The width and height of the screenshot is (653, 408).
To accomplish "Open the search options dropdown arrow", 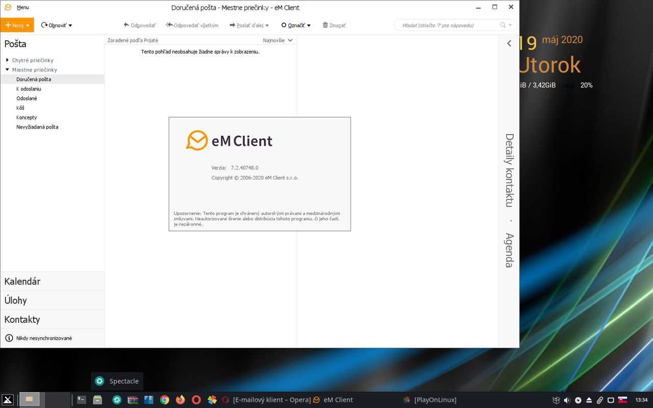I will [510, 25].
